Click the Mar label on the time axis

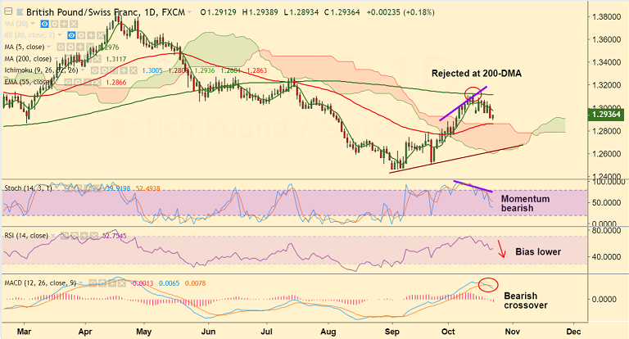pos(24,332)
